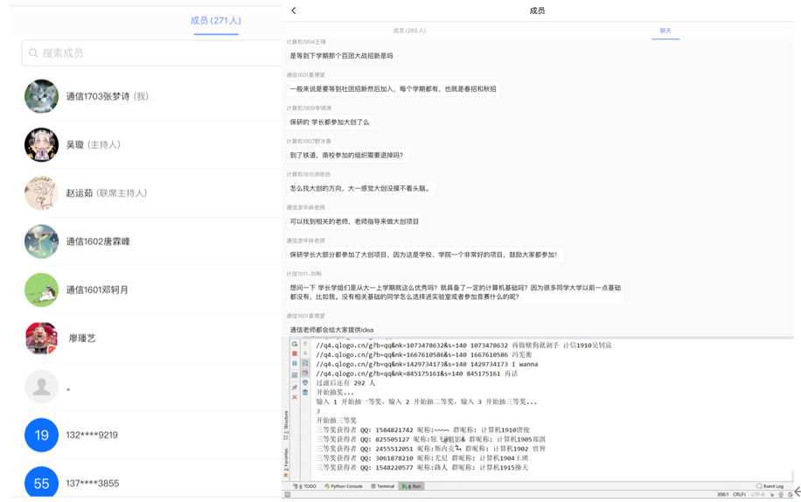Click the pause output icon in Run panel

tap(295, 364)
